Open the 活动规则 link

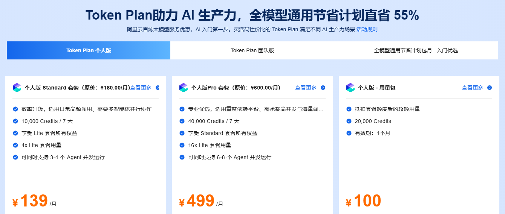point(367,29)
